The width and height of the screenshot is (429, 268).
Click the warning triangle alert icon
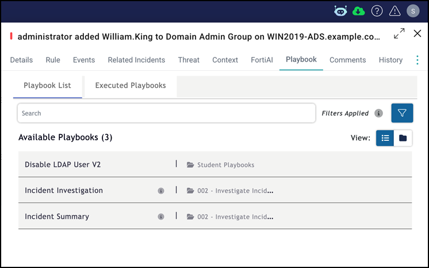click(394, 11)
